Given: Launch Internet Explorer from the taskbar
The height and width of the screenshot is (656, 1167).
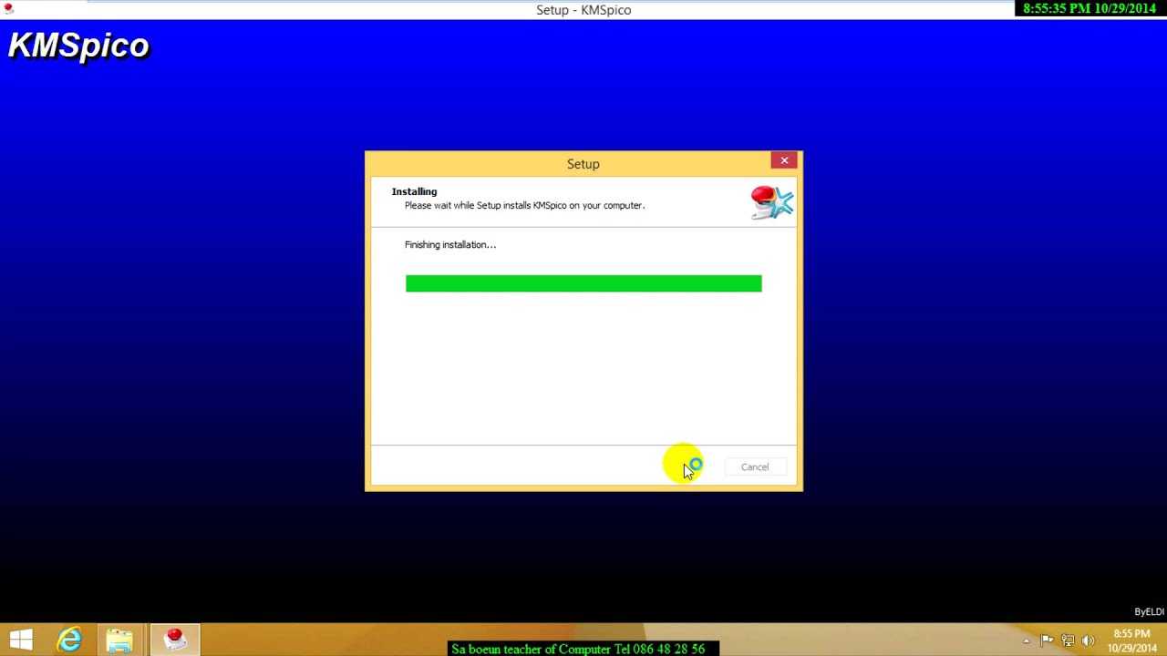Looking at the screenshot, I should tap(70, 640).
